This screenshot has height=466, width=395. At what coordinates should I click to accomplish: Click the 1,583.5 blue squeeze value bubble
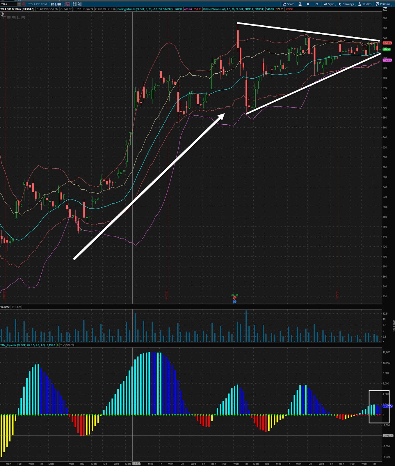pyautogui.click(x=387, y=406)
